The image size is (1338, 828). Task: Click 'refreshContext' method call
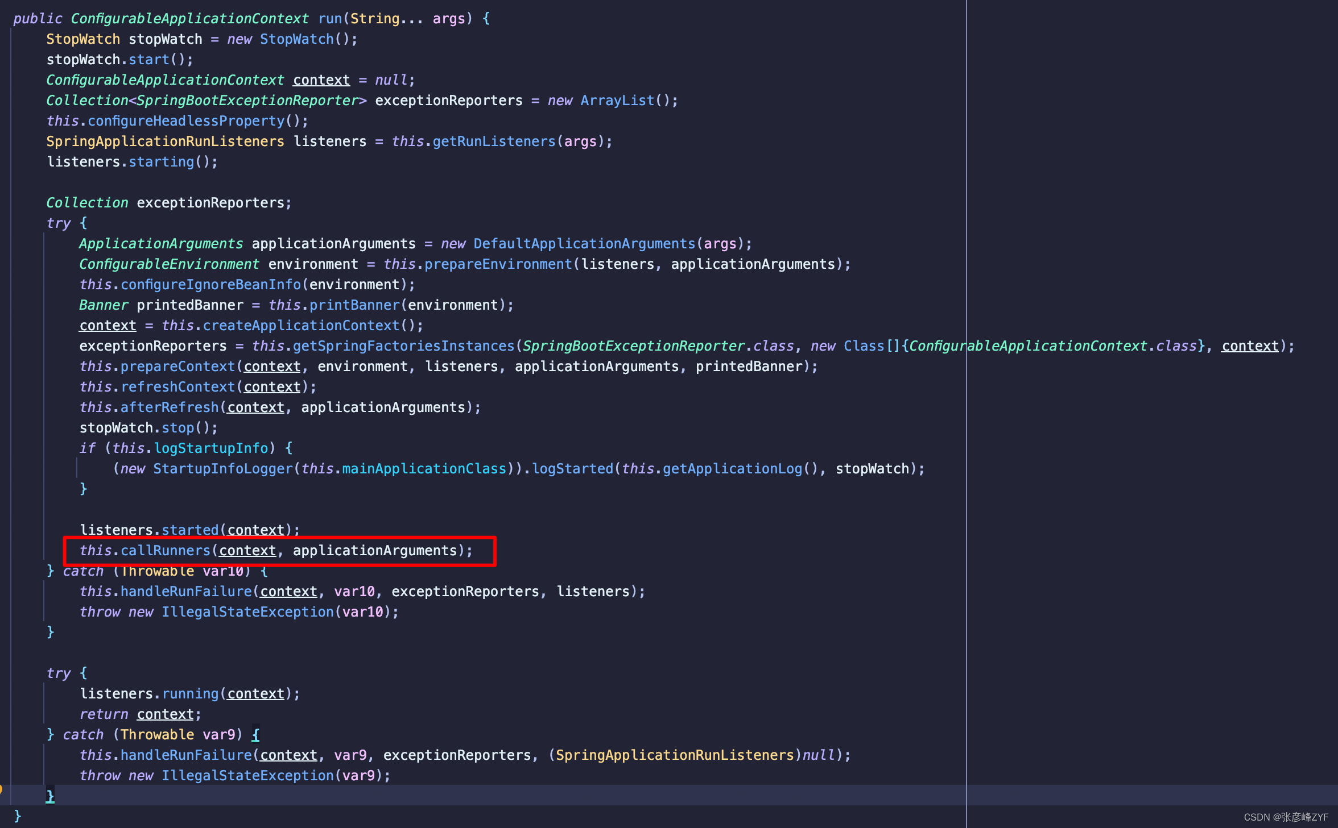(177, 387)
